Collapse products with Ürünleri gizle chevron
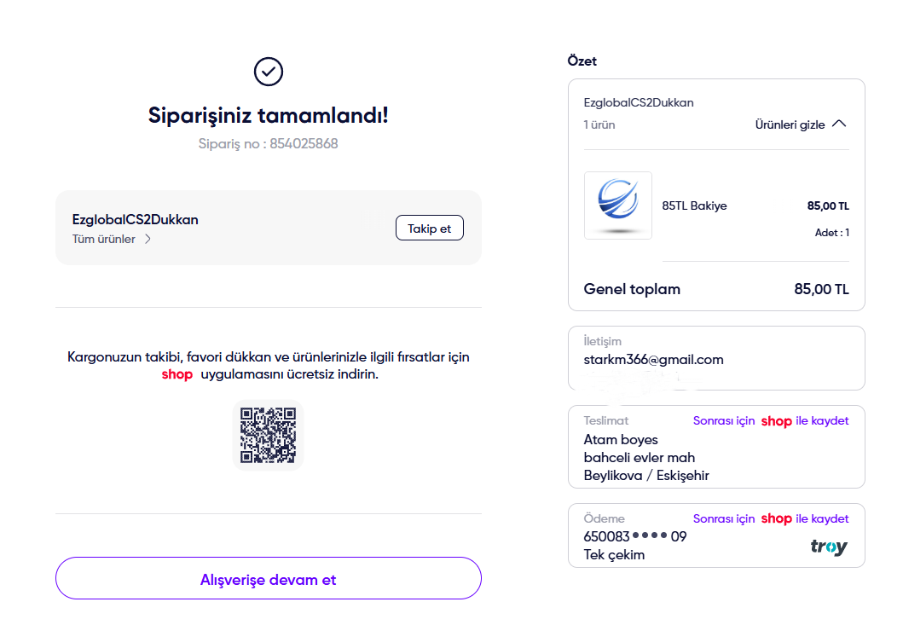 (840, 124)
